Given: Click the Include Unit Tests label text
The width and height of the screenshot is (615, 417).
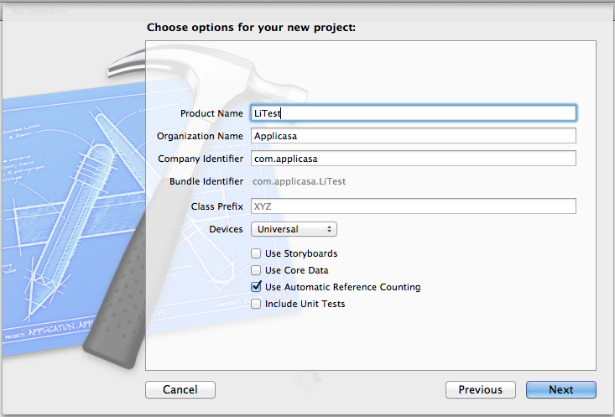Looking at the screenshot, I should 305,304.
